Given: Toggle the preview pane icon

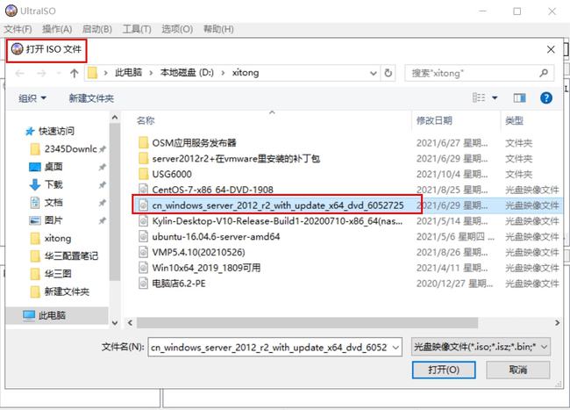Looking at the screenshot, I should [519, 97].
